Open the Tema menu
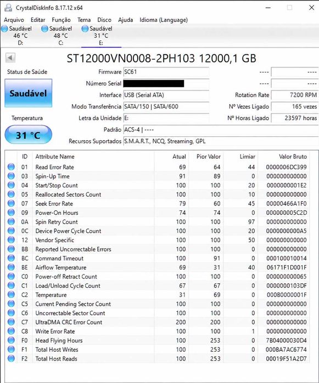Viewport: 319px width, 383px height. 84,20
